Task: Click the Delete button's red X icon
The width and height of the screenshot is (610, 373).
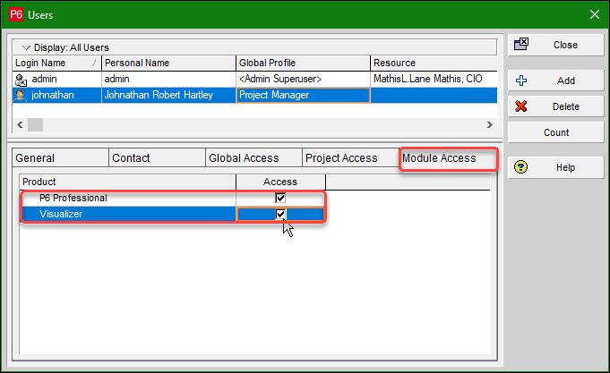Action: tap(521, 106)
